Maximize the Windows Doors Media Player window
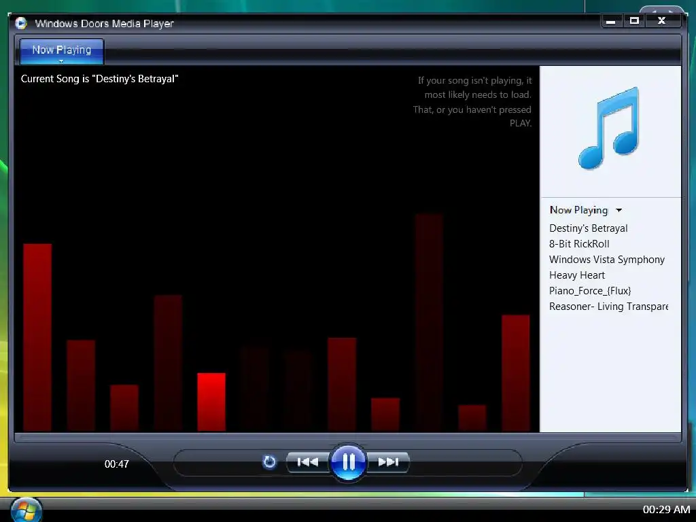 634,21
